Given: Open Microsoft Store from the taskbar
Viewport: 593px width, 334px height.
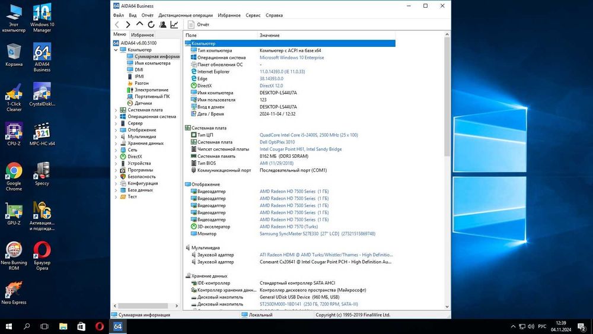Looking at the screenshot, I should (x=81, y=326).
